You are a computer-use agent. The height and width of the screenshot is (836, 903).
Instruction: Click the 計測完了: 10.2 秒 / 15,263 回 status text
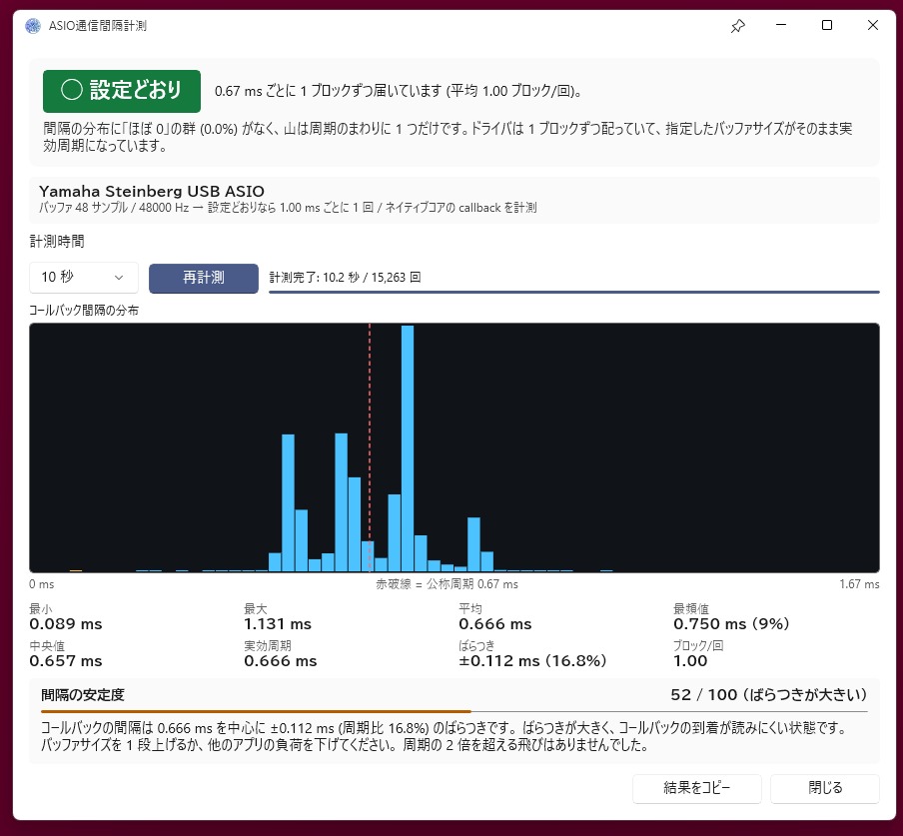pos(345,278)
